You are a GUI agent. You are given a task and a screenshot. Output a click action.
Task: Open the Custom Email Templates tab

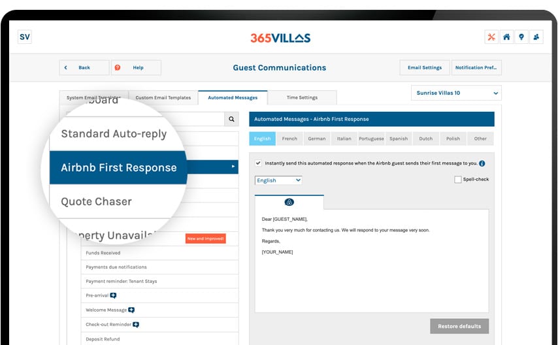163,98
